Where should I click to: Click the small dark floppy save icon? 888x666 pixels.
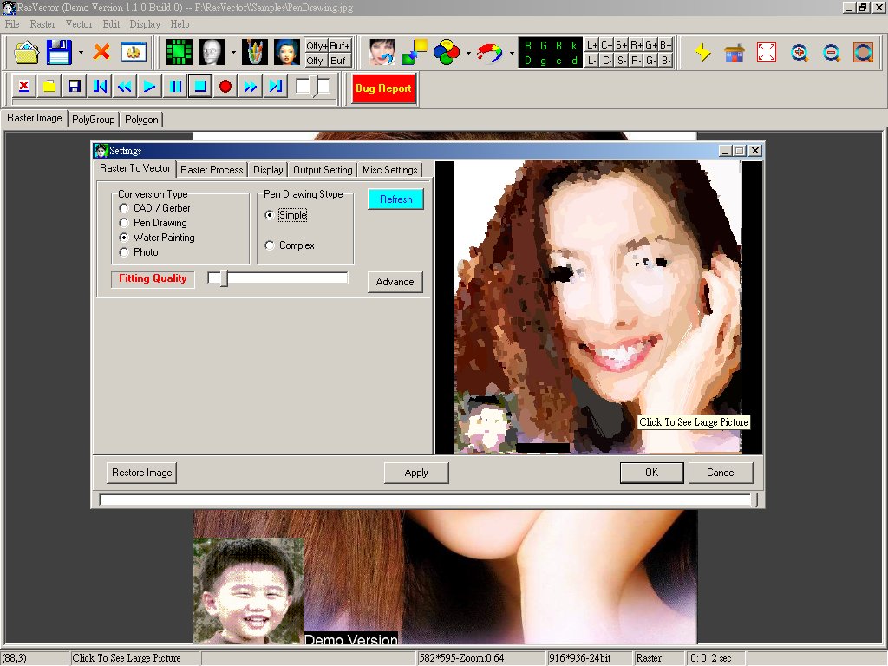(x=75, y=86)
